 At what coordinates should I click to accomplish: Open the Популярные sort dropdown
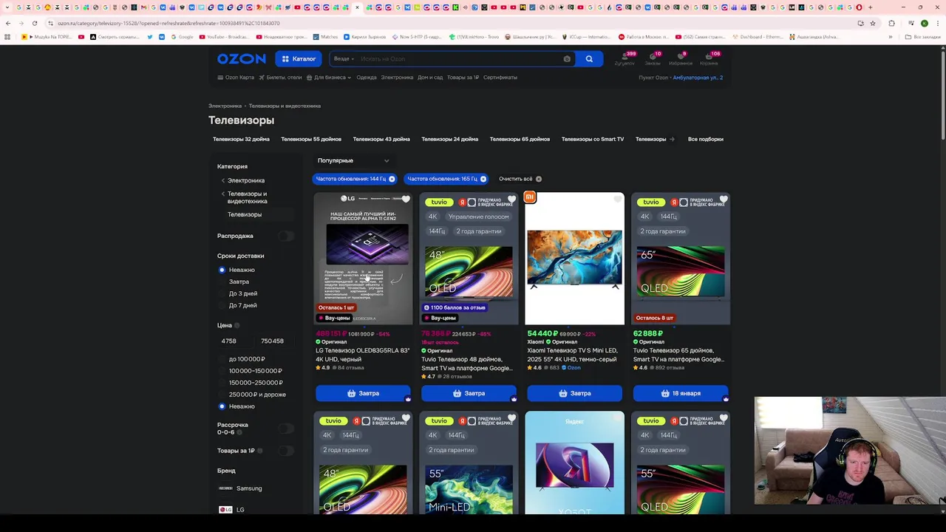tap(353, 160)
